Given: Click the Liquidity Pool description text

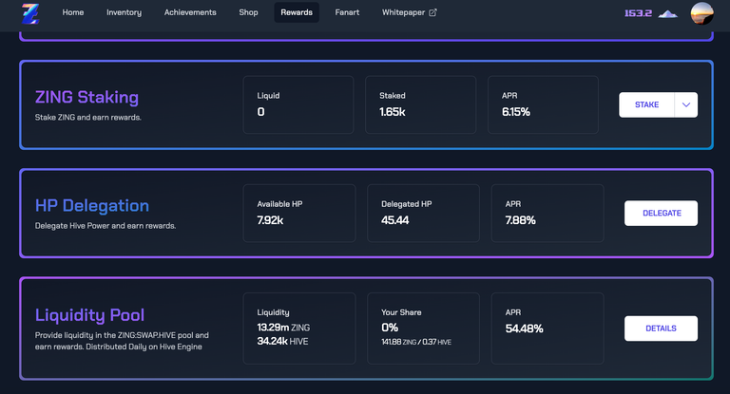Looking at the screenshot, I should click(x=122, y=341).
